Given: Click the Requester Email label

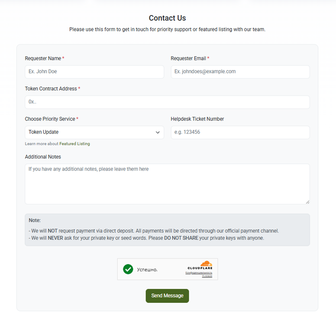Looking at the screenshot, I should click(x=188, y=58).
